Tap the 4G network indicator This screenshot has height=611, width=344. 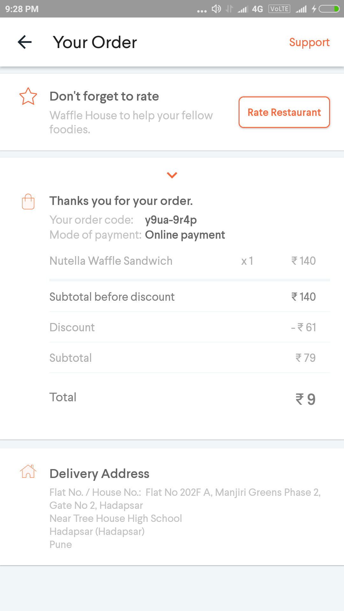[x=257, y=9]
